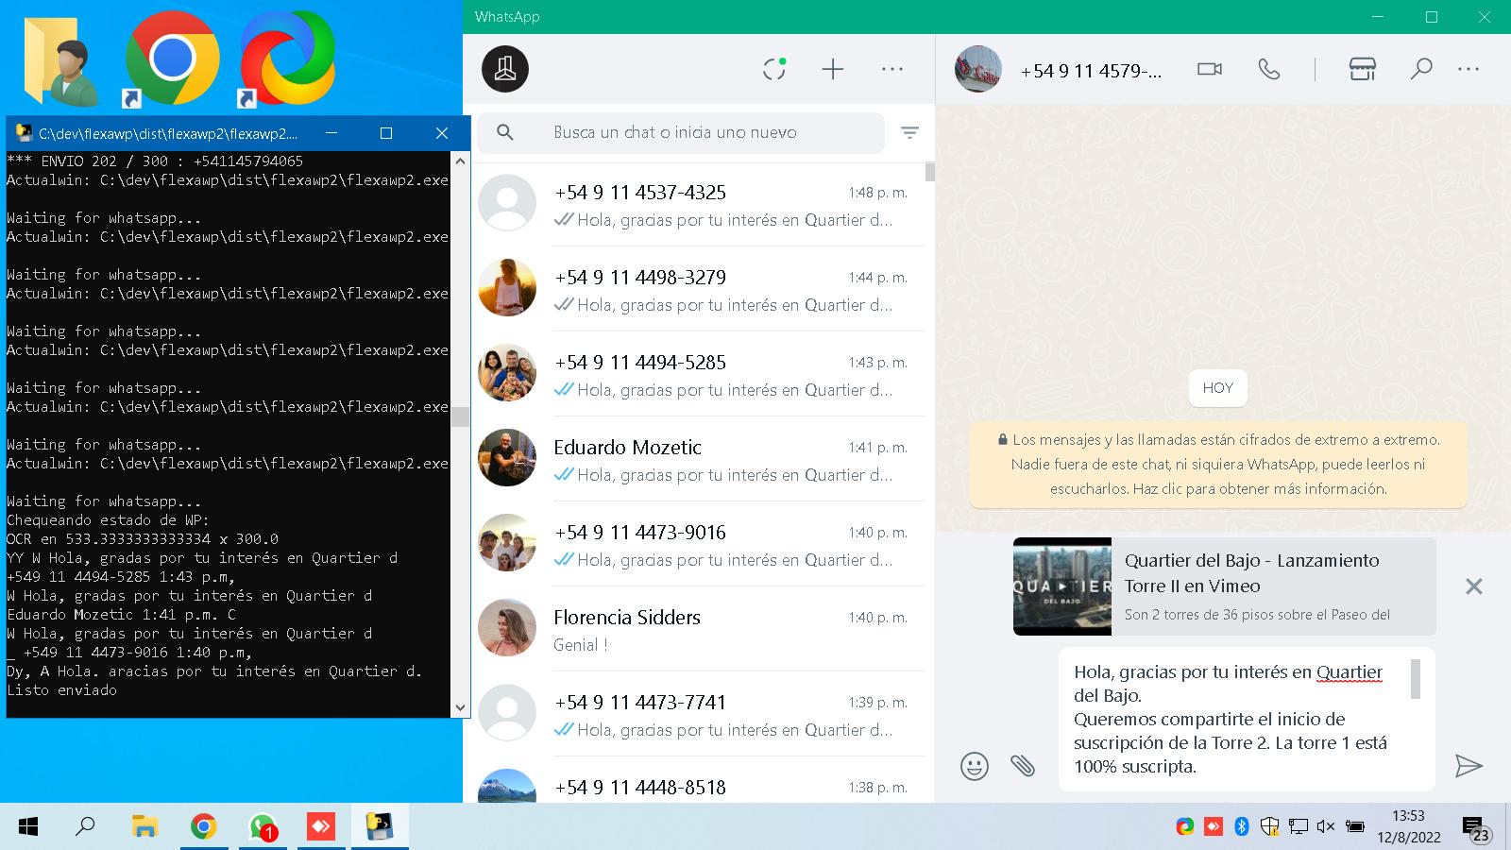Start a voice call with contact
Image resolution: width=1511 pixels, height=850 pixels.
(x=1269, y=69)
